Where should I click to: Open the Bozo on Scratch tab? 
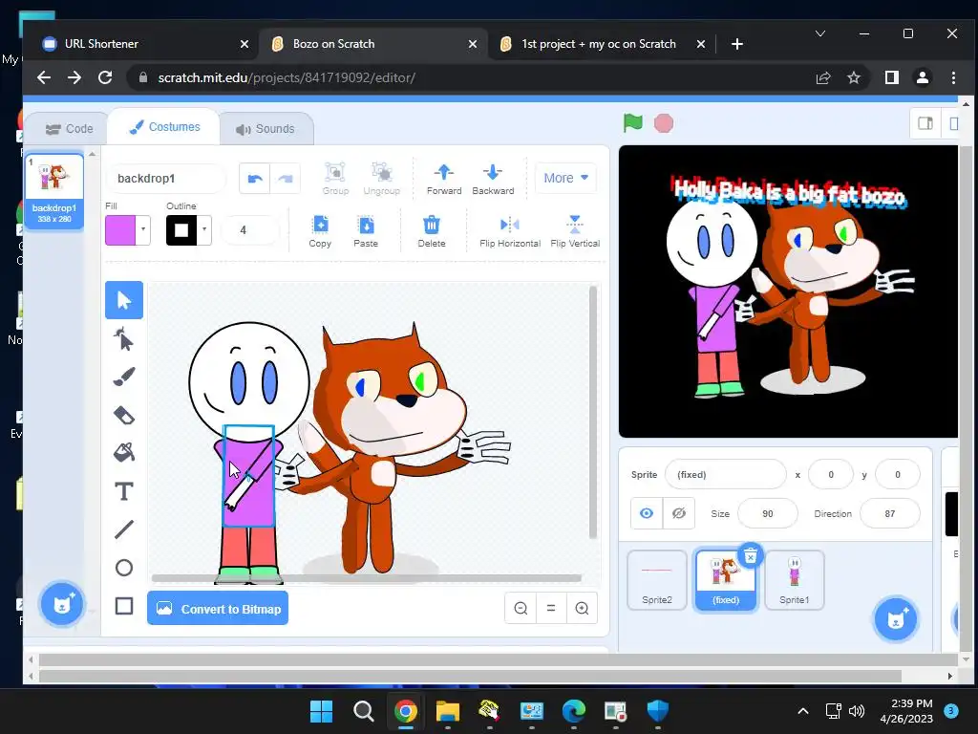tap(373, 44)
